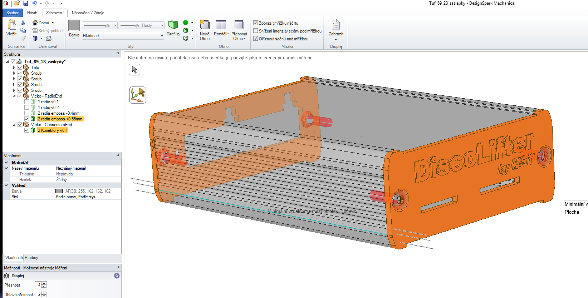Click the Barva color swatch
Image resolution: width=588 pixels, height=298 pixels.
pyautogui.click(x=74, y=26)
